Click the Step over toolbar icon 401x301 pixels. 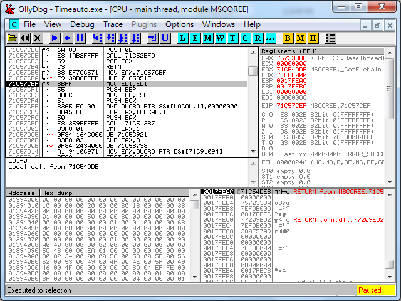(110, 38)
